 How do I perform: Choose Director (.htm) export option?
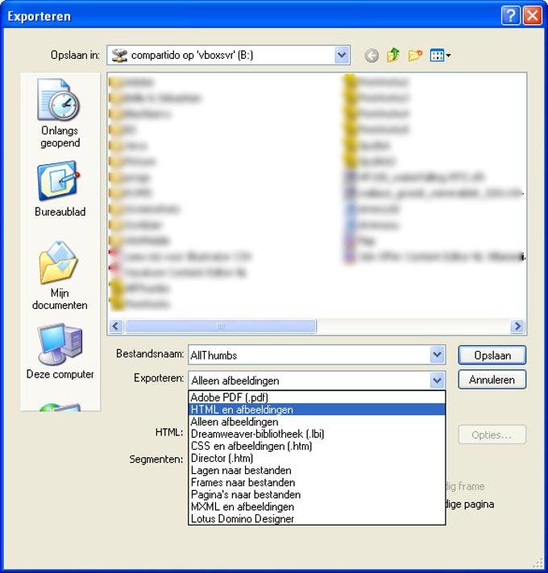point(317,458)
